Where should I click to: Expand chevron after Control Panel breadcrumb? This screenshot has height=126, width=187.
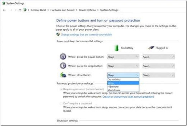(48, 10)
